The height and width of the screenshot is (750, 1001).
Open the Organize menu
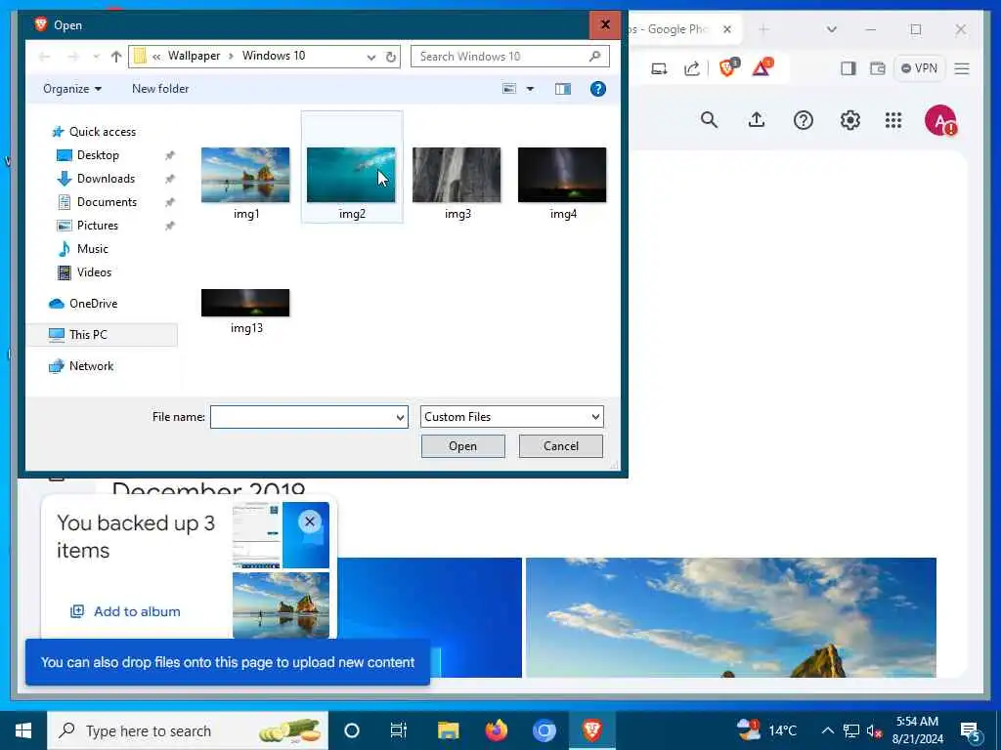[72, 89]
